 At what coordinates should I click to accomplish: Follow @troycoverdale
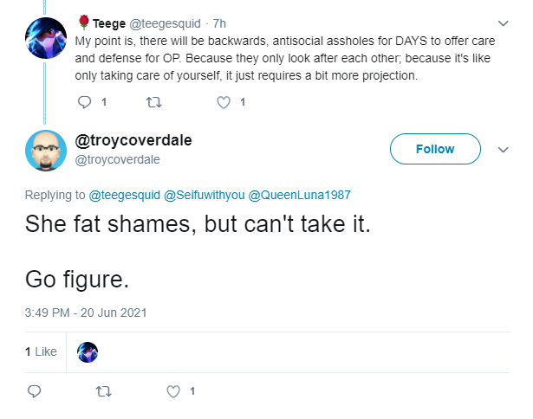click(435, 149)
